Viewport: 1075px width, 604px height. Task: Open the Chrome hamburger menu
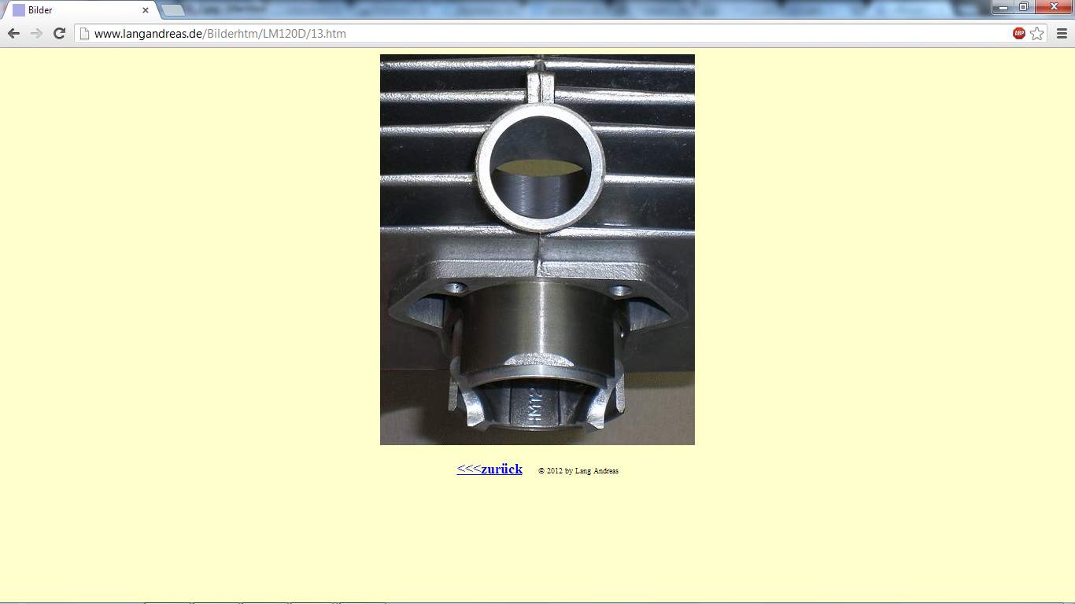1062,33
